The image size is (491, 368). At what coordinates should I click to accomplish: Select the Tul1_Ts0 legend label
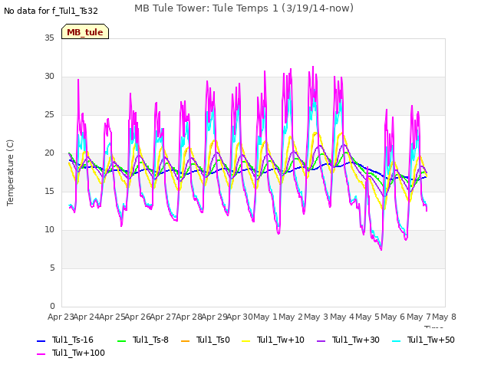tap(213, 340)
